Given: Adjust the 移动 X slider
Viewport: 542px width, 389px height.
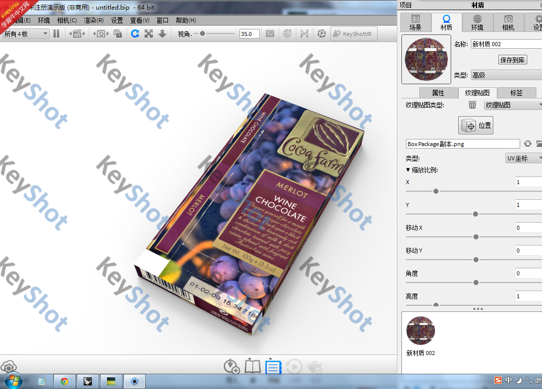Looking at the screenshot, I should pyautogui.click(x=476, y=237).
